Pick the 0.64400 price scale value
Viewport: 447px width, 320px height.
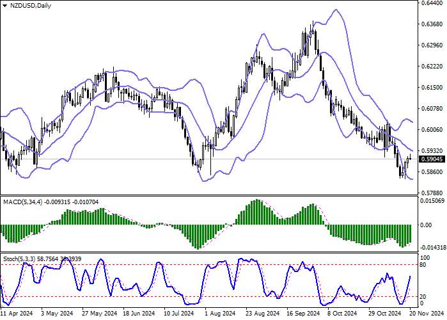pos(432,3)
